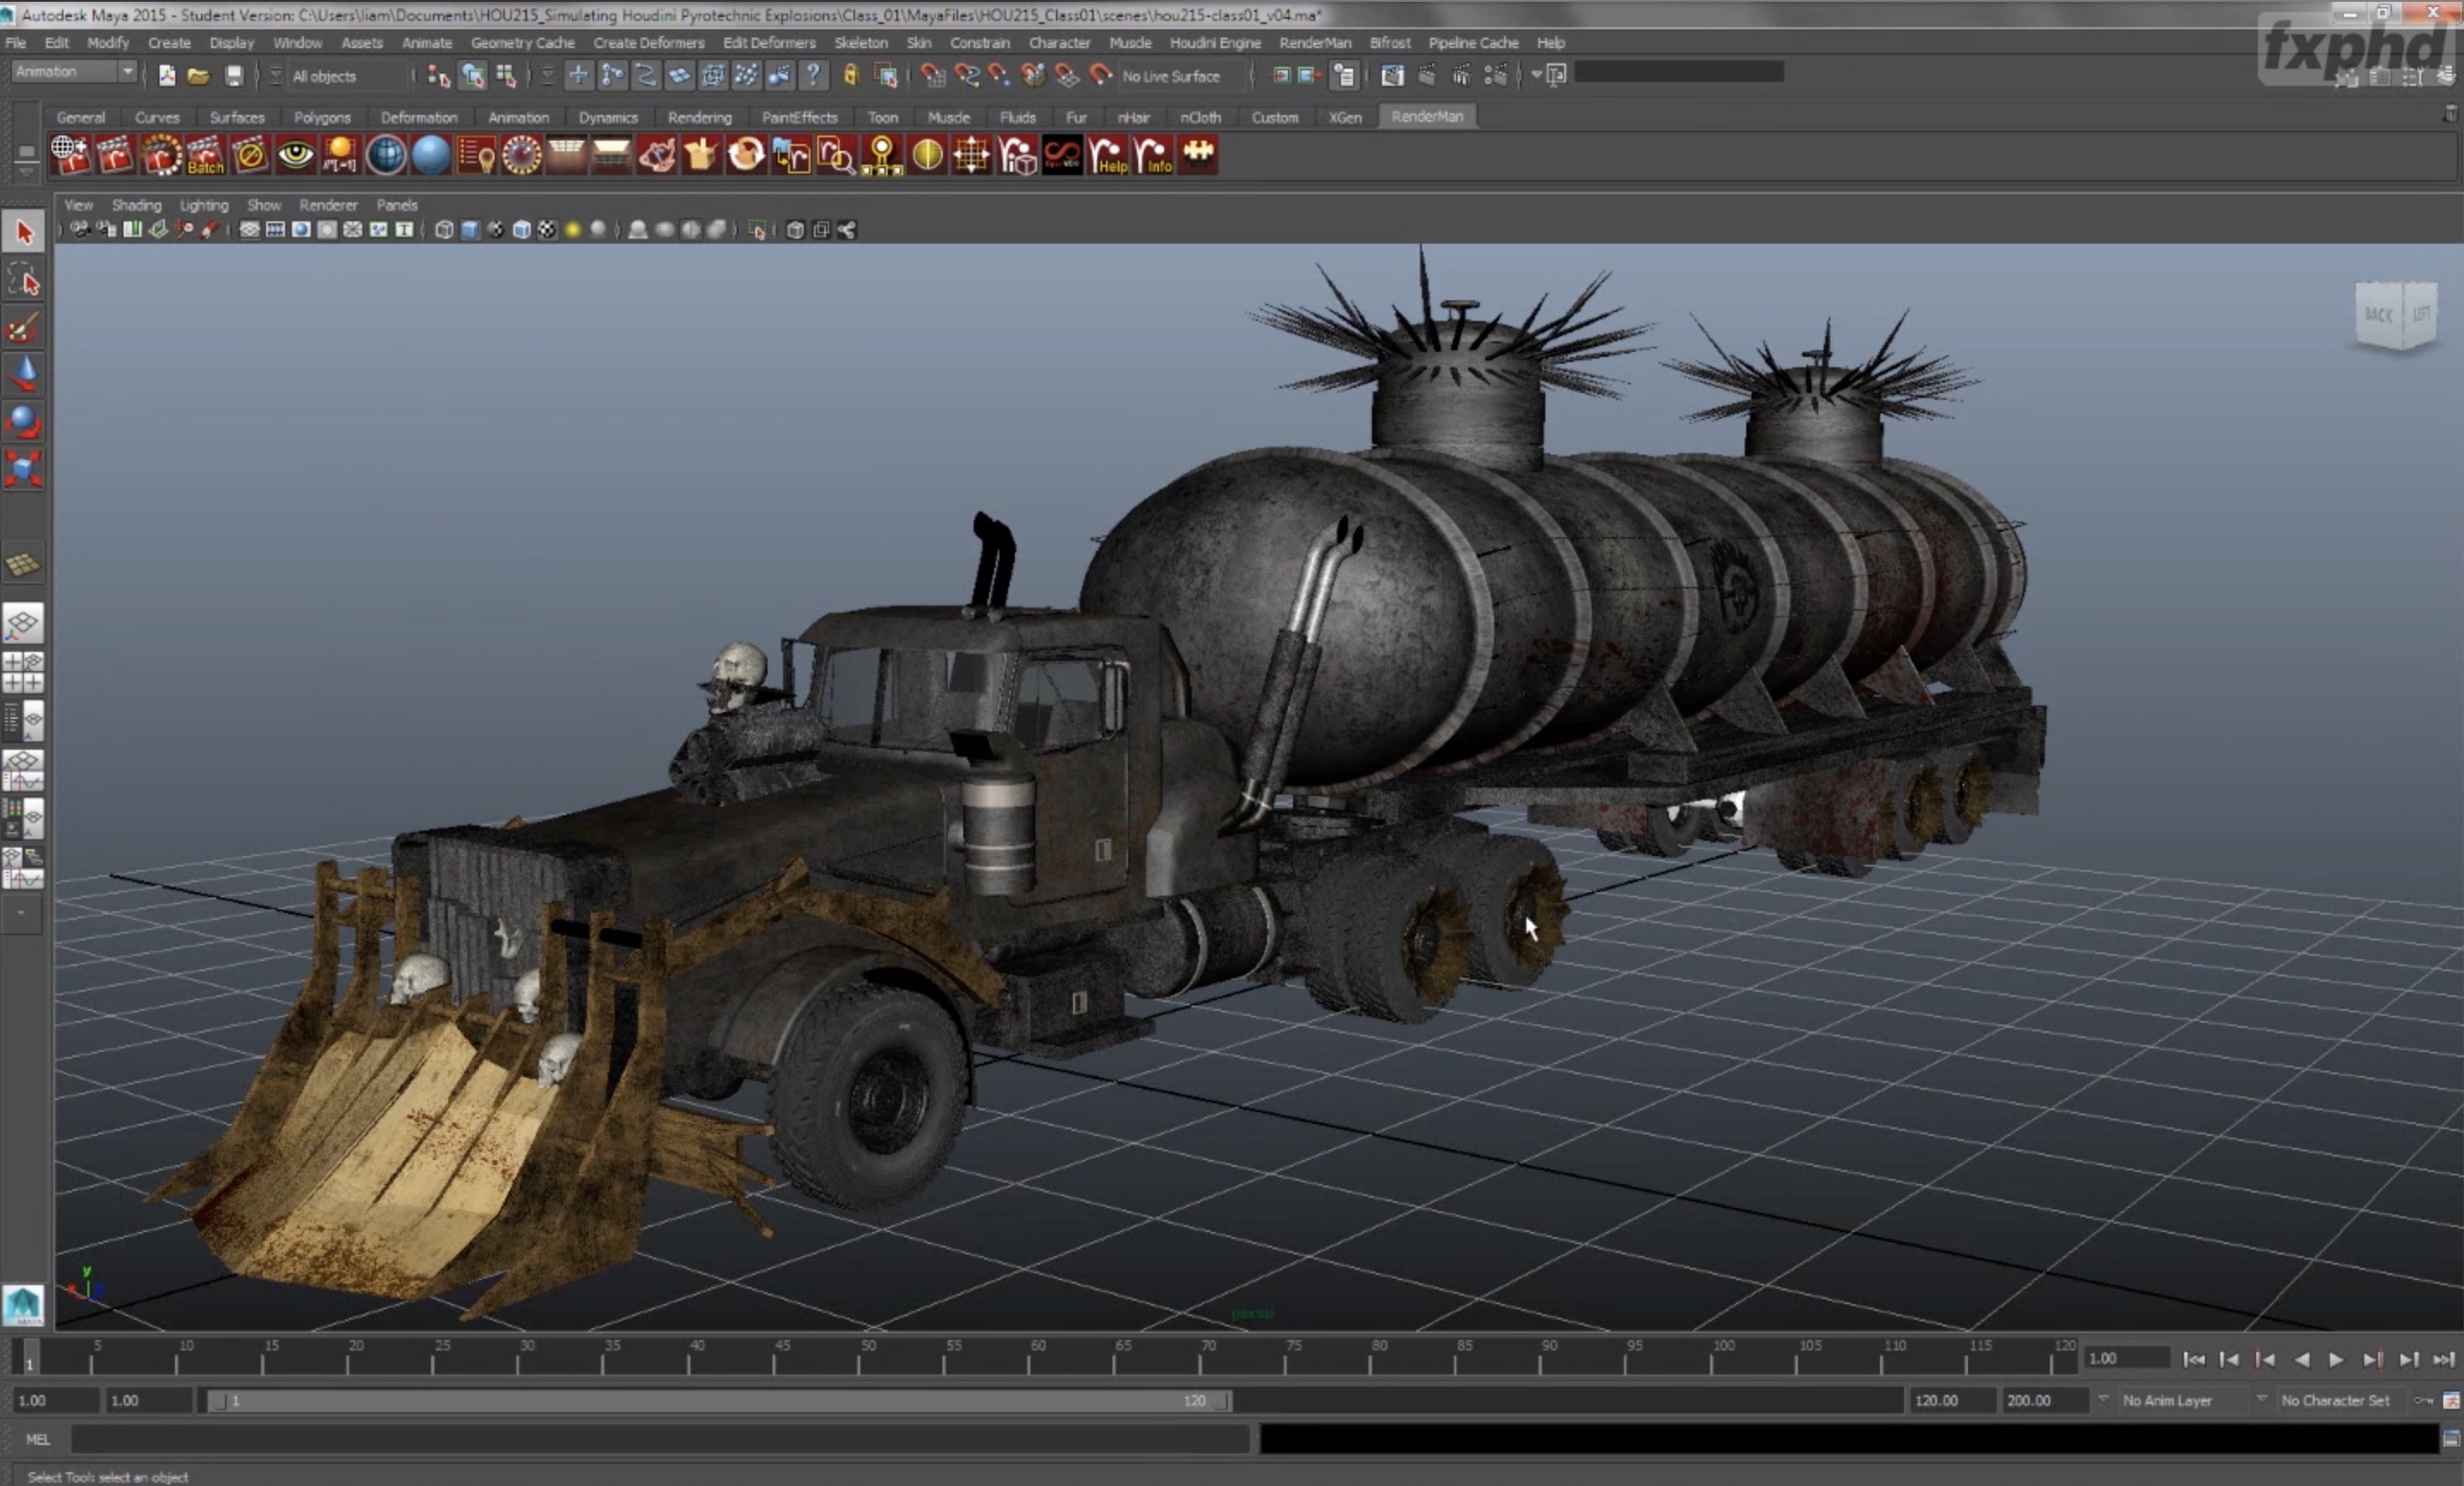This screenshot has height=1486, width=2464.
Task: Click the RenderMan Info shelf icon
Action: click(1153, 156)
